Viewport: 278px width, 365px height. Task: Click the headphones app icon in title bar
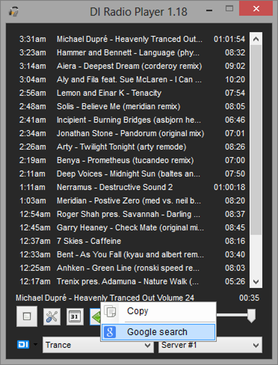click(x=14, y=12)
